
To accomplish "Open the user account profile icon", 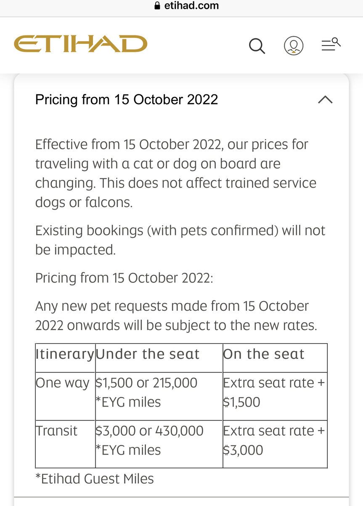I will [294, 46].
